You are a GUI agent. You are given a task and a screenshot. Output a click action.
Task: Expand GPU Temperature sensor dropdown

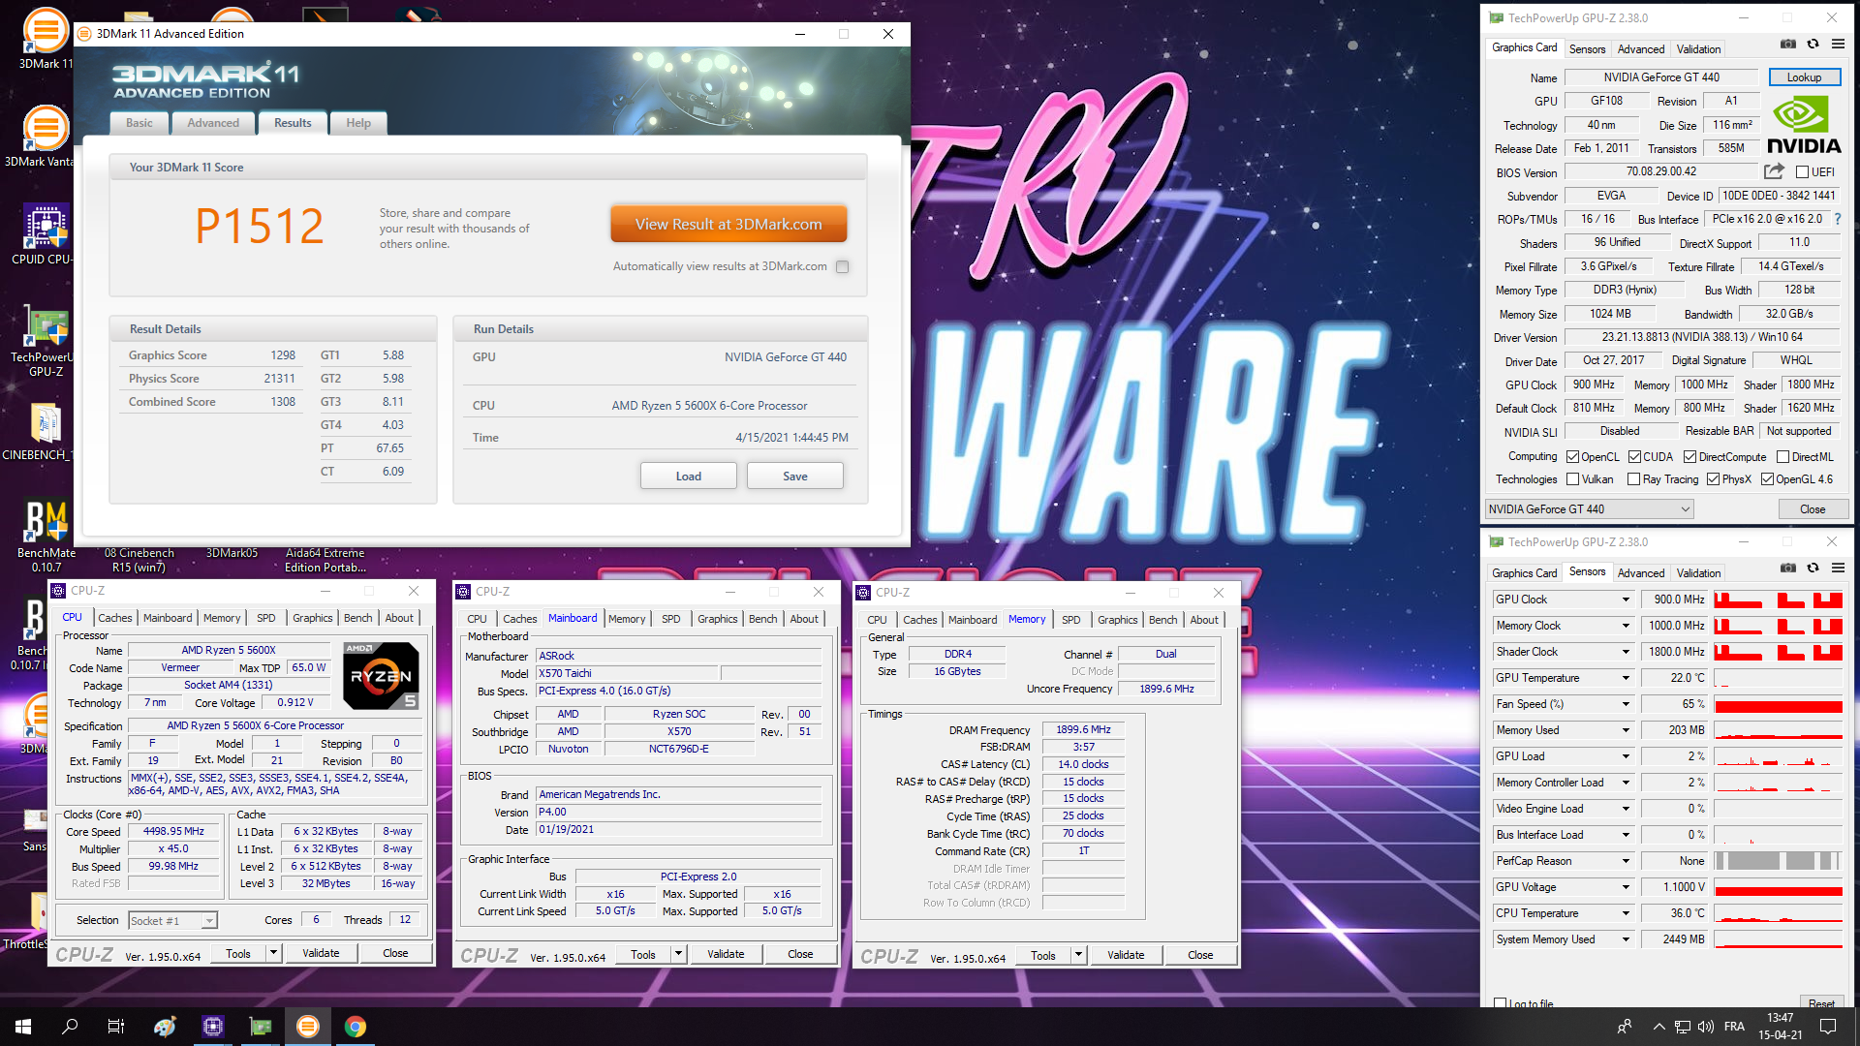coord(1626,678)
